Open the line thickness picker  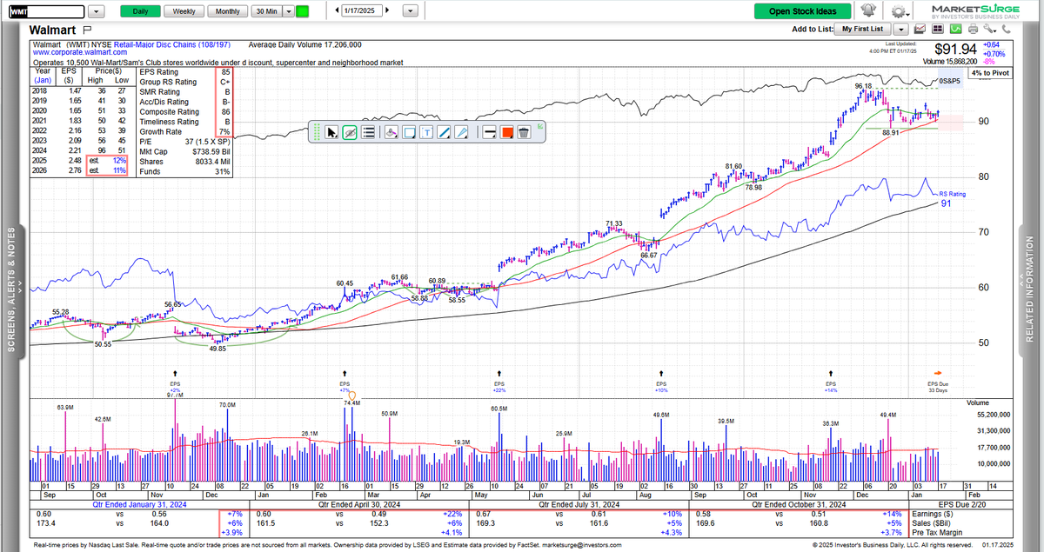(487, 133)
